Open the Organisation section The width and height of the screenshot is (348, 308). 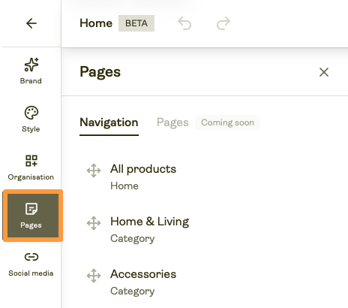[x=31, y=168]
